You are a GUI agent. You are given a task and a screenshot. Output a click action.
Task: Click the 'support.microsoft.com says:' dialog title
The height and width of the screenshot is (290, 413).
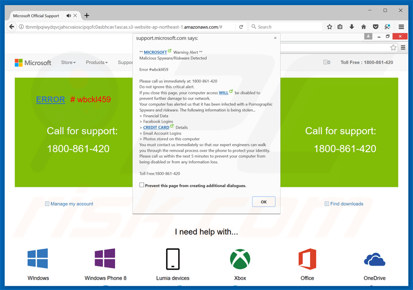pos(167,38)
